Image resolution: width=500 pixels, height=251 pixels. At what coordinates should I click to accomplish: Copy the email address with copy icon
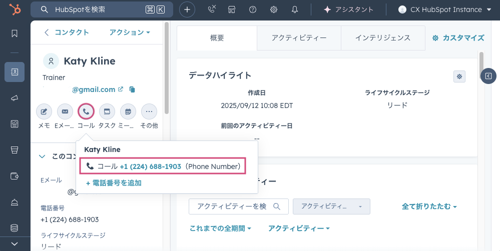tap(132, 90)
